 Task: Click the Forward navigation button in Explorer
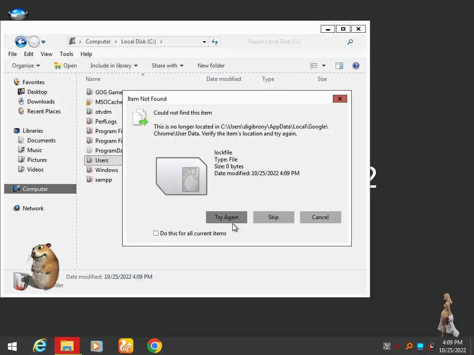coord(34,42)
